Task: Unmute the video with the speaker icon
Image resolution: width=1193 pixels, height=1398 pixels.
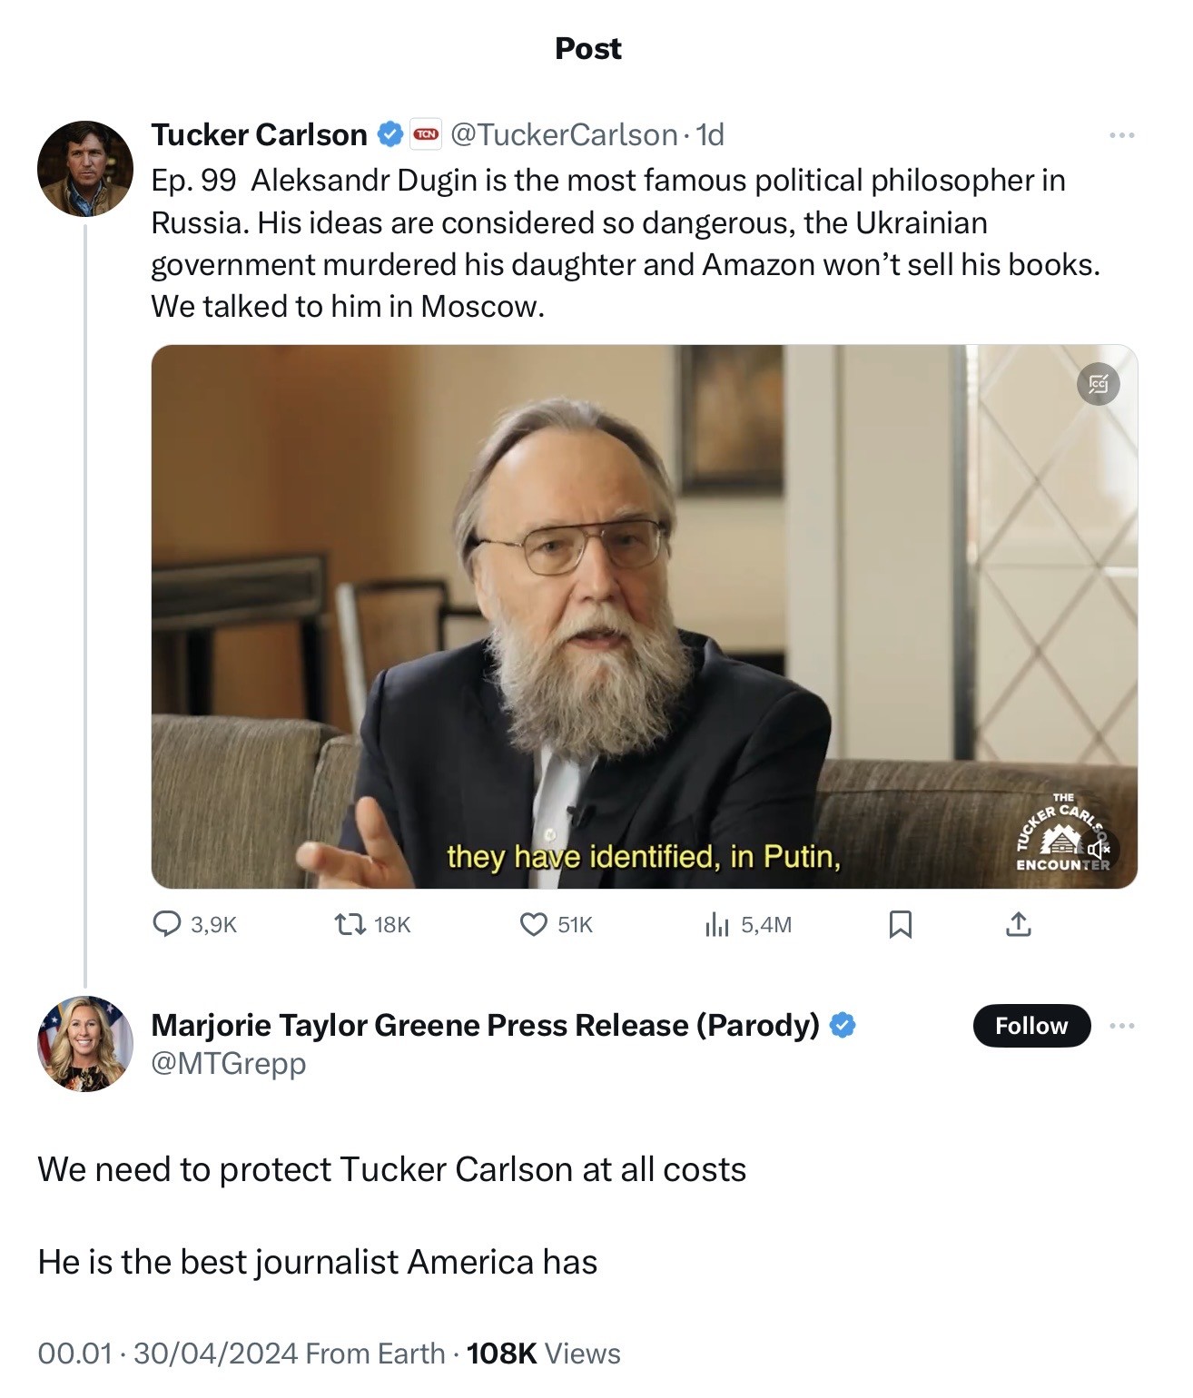Action: point(1098,849)
